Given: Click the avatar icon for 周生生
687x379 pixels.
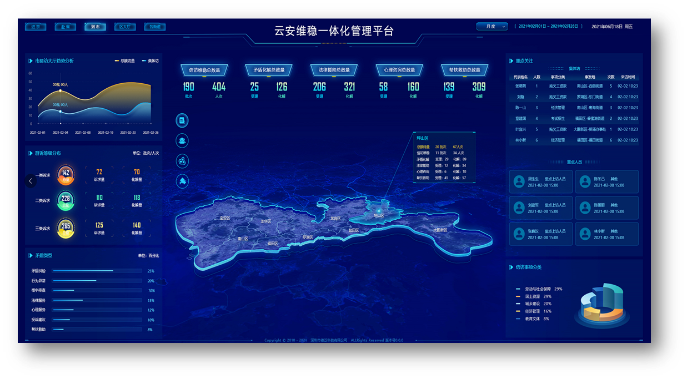Looking at the screenshot, I should [519, 181].
